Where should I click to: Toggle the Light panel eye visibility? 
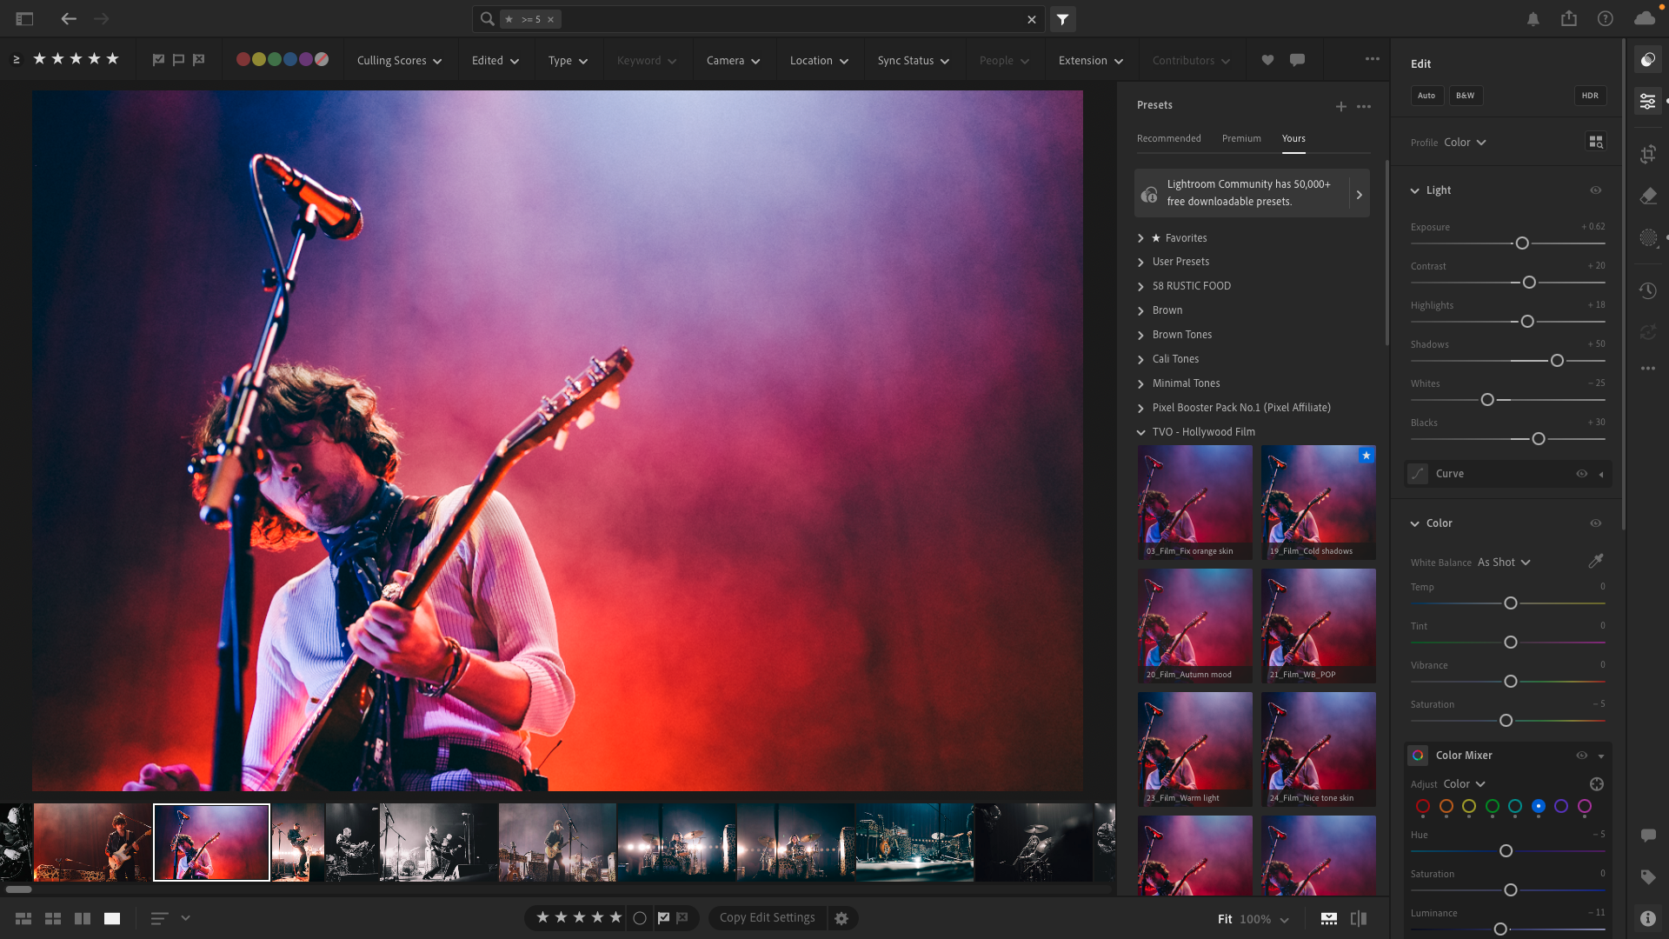point(1595,190)
